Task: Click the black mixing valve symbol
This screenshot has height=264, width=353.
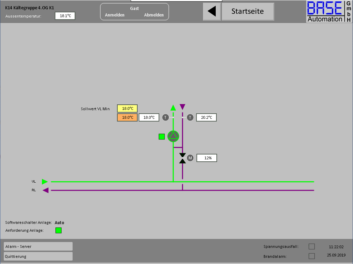Action: coord(183,158)
